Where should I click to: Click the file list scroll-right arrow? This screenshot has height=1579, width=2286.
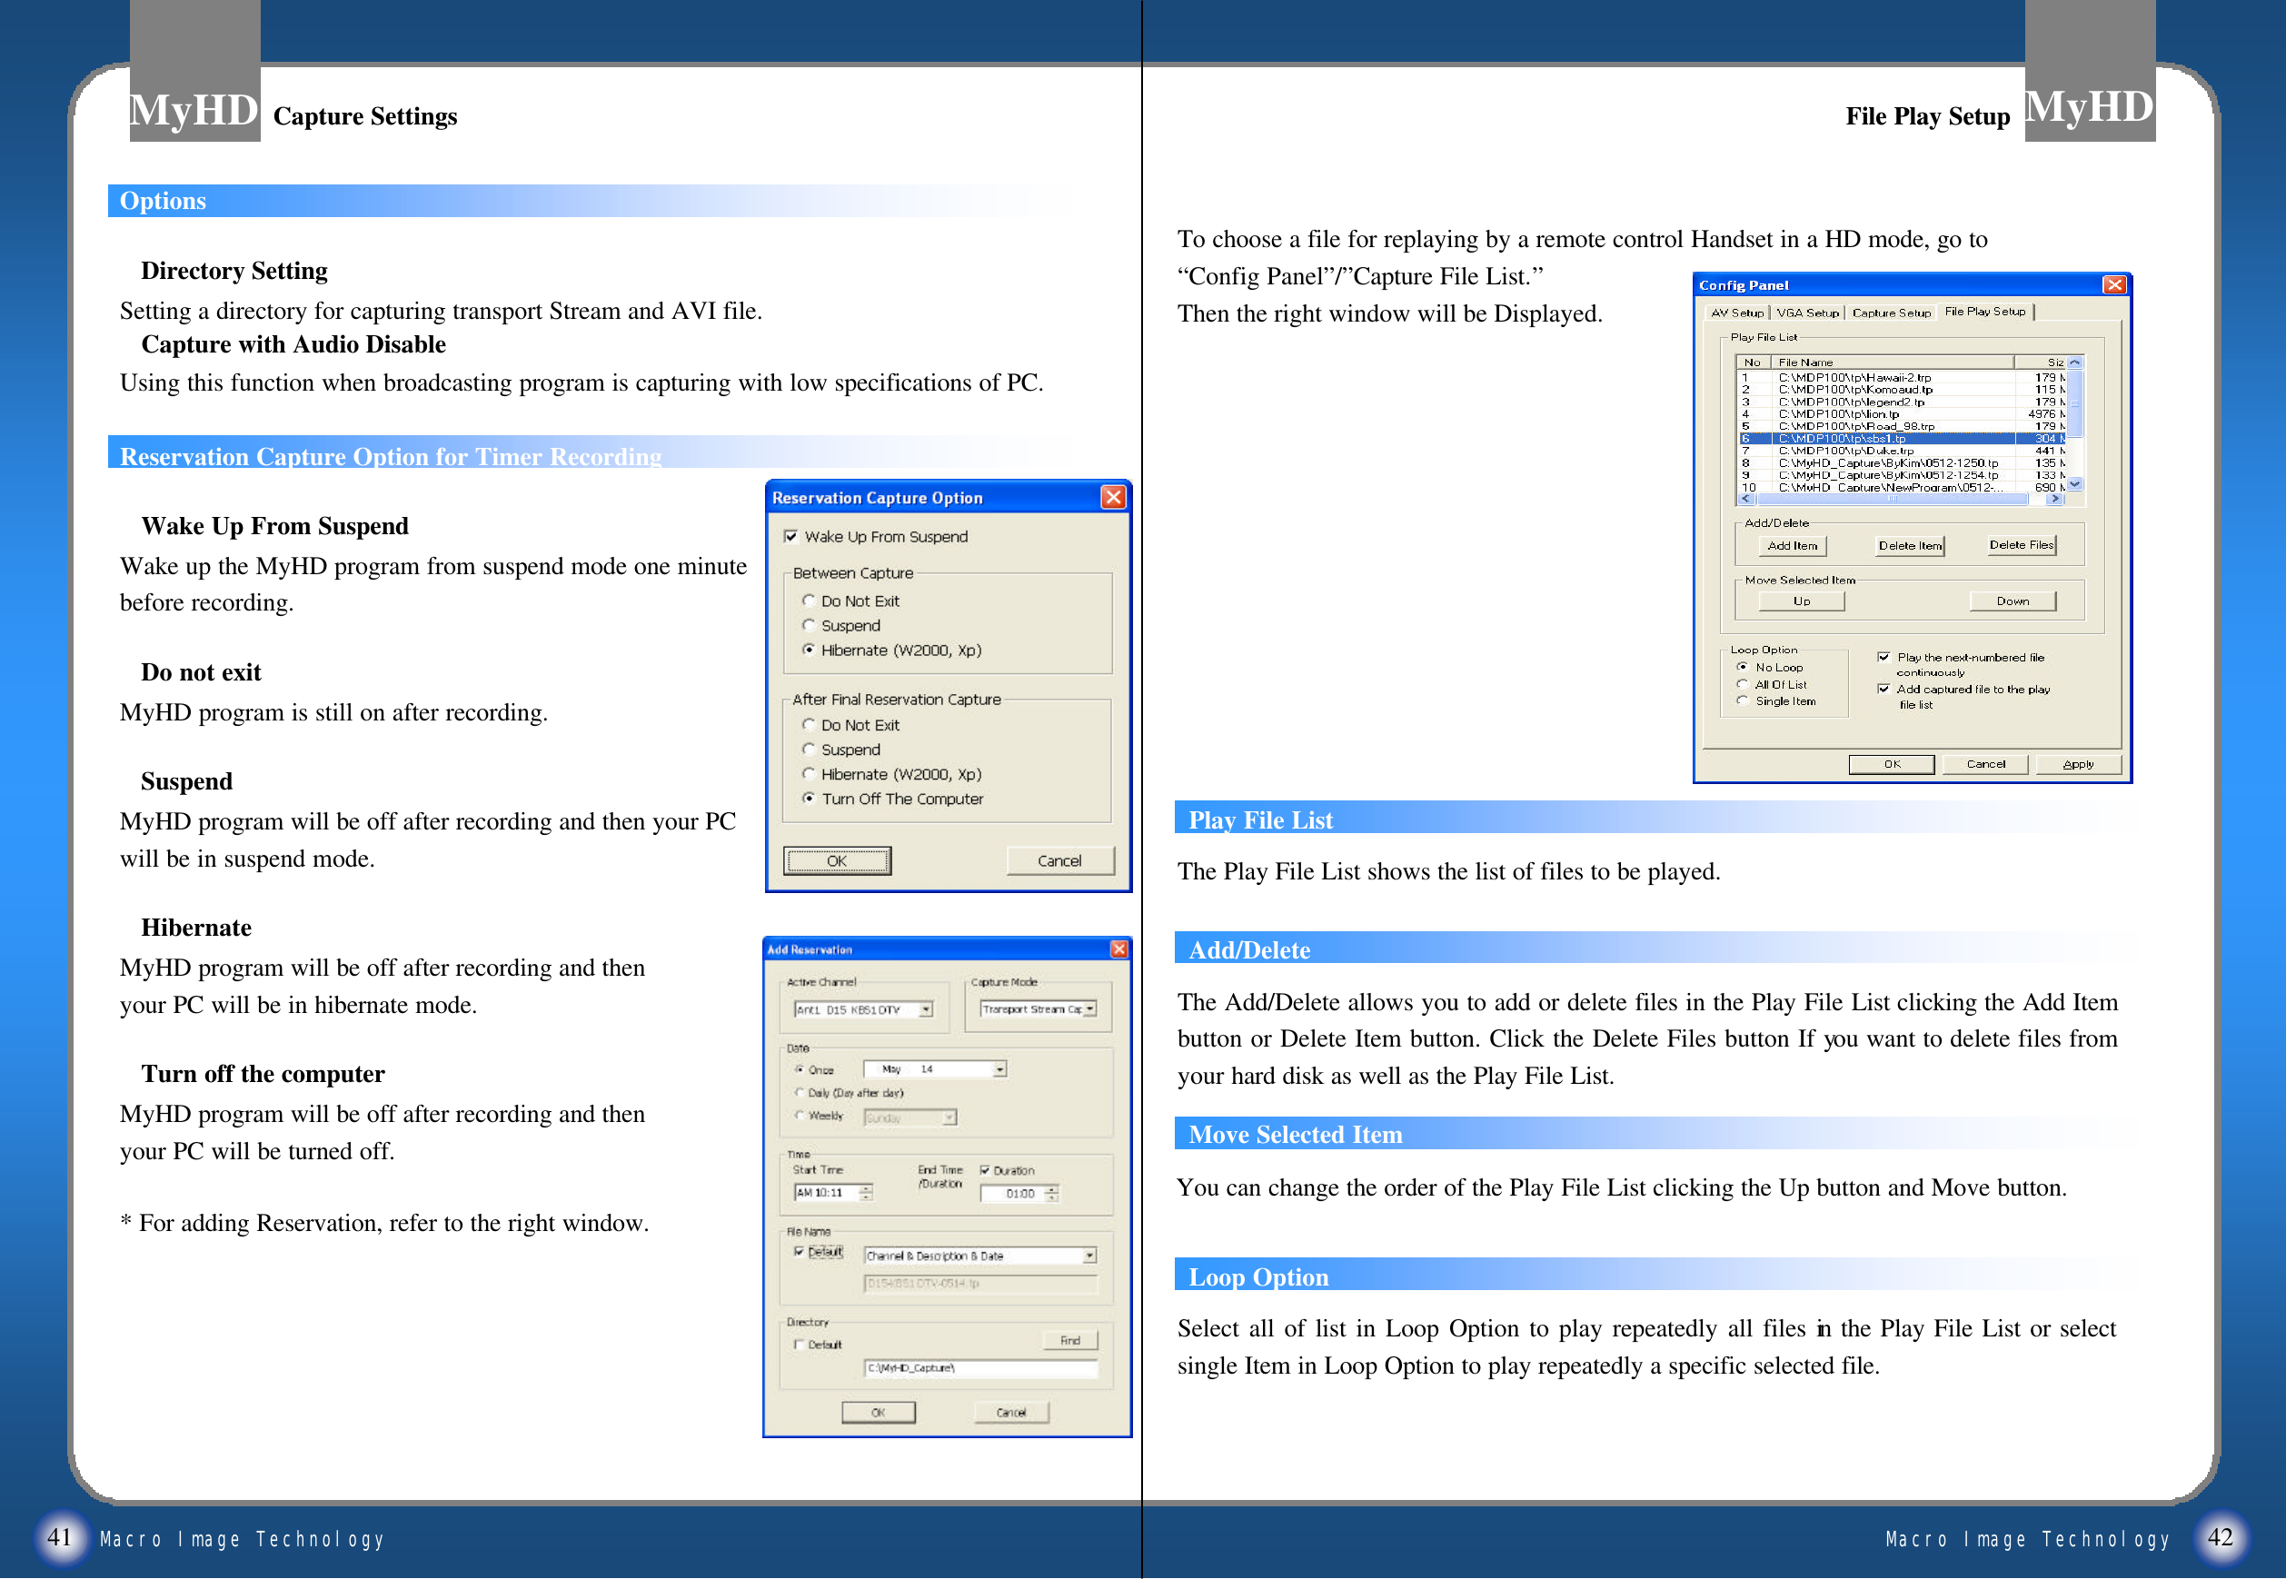pos(2054,500)
